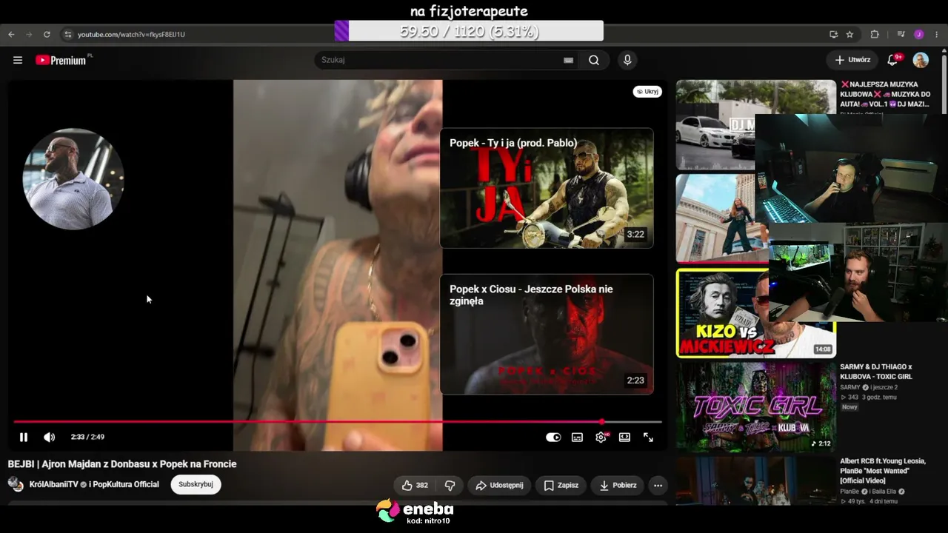Open player settings gear
This screenshot has height=533, width=948.
click(x=601, y=438)
